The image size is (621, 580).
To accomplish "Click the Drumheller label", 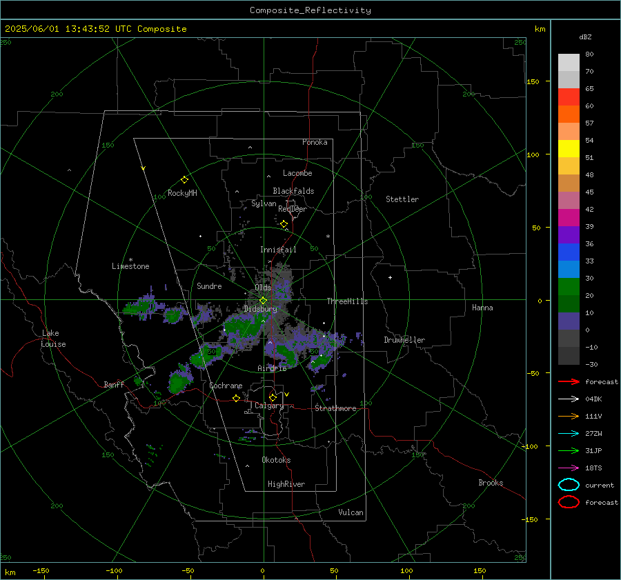I will [x=404, y=340].
